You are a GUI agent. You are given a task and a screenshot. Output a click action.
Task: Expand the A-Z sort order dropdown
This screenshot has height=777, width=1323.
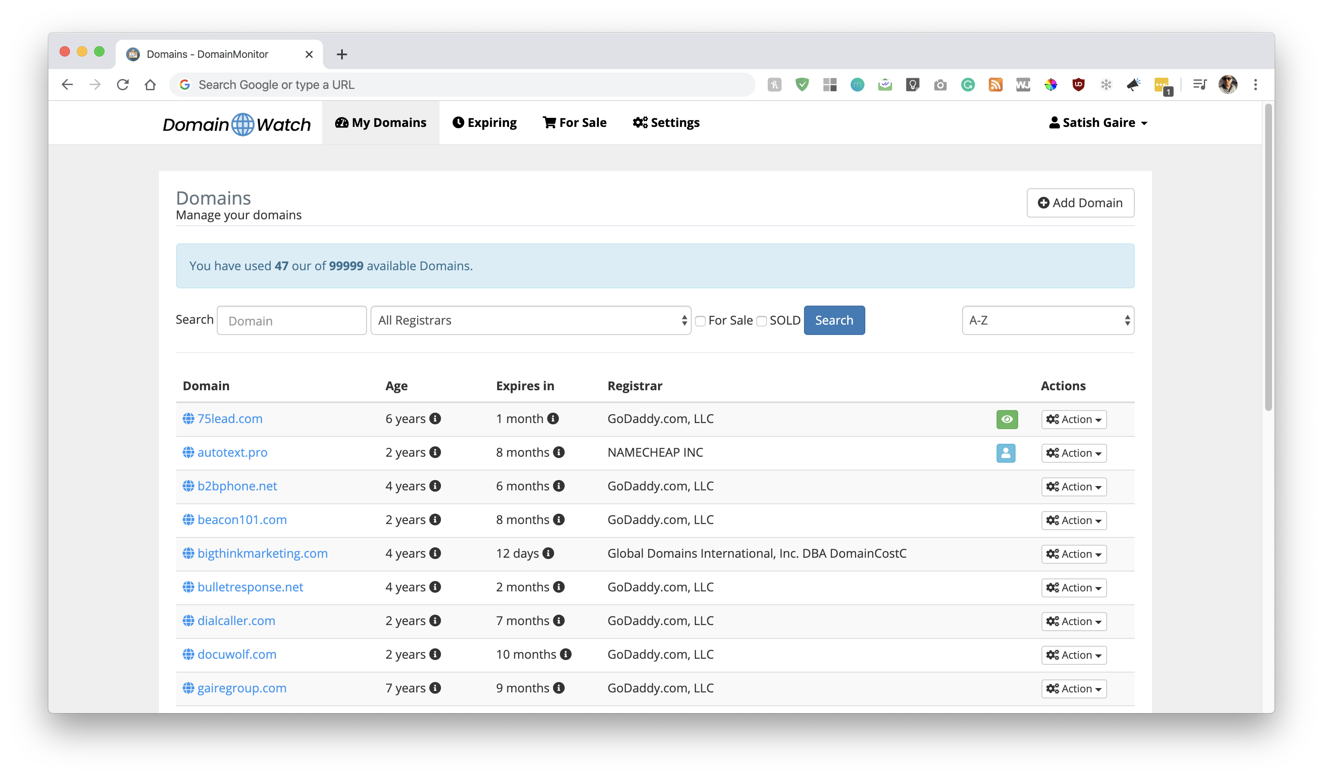pos(1048,320)
